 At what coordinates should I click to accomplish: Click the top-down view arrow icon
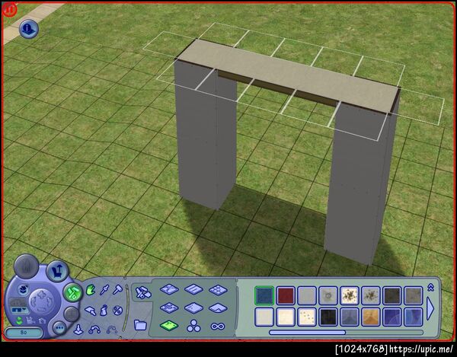coord(78,330)
